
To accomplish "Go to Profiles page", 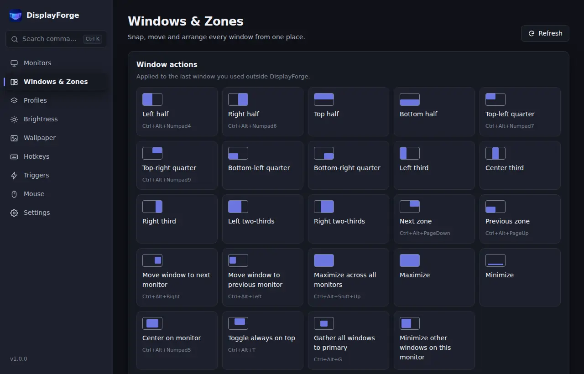I will pos(56,100).
